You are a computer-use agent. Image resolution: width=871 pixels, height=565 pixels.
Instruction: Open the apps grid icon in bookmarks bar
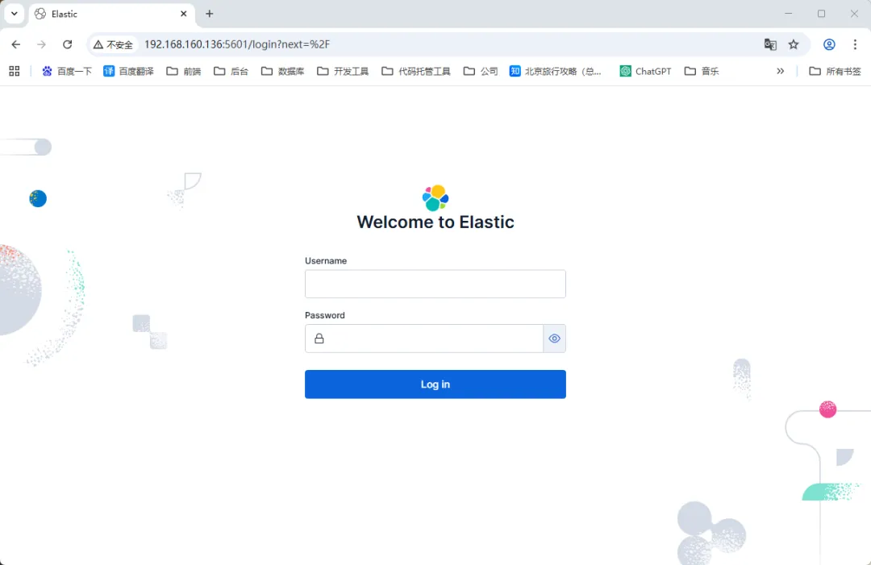[x=15, y=71]
